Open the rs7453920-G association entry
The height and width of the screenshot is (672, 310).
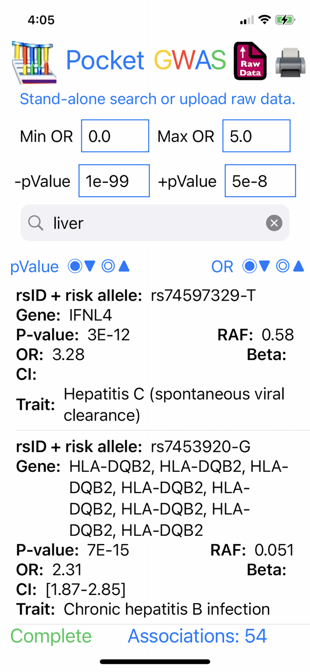(155, 528)
